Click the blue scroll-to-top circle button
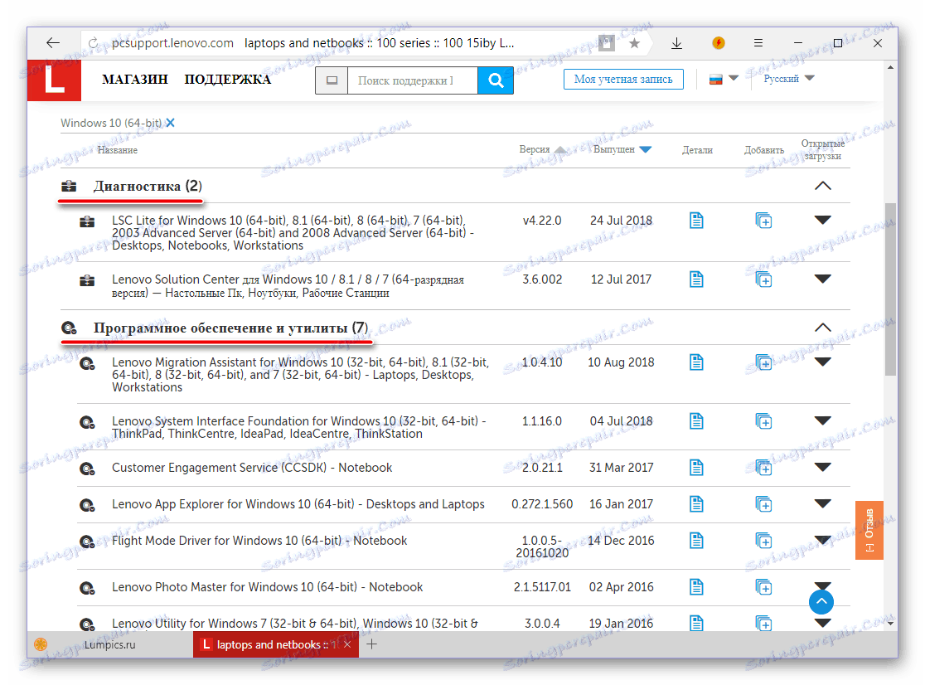This screenshot has width=925, height=685. (821, 602)
